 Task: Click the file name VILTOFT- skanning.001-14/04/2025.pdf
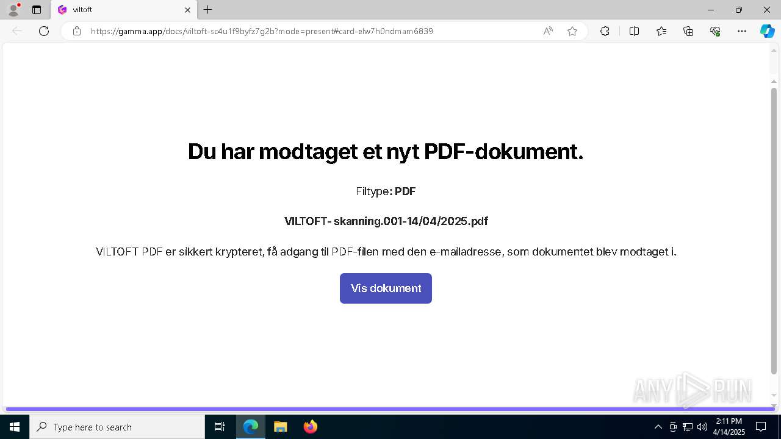[386, 221]
